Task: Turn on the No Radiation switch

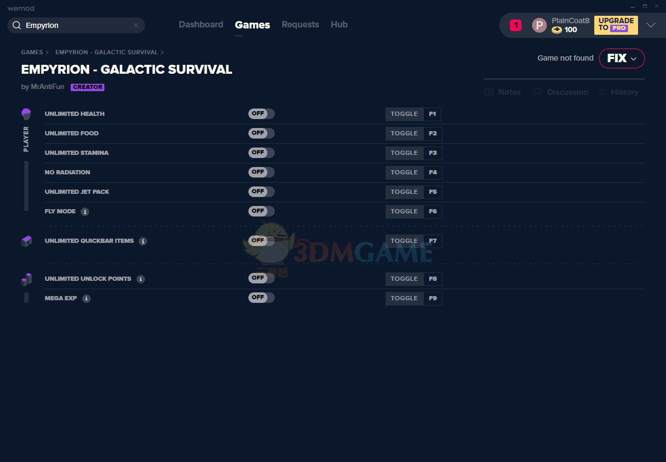Action: (262, 172)
